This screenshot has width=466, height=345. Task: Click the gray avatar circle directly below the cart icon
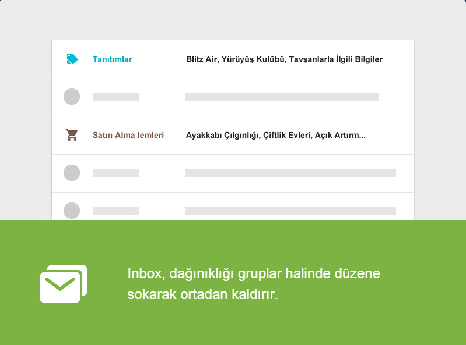coord(72,173)
